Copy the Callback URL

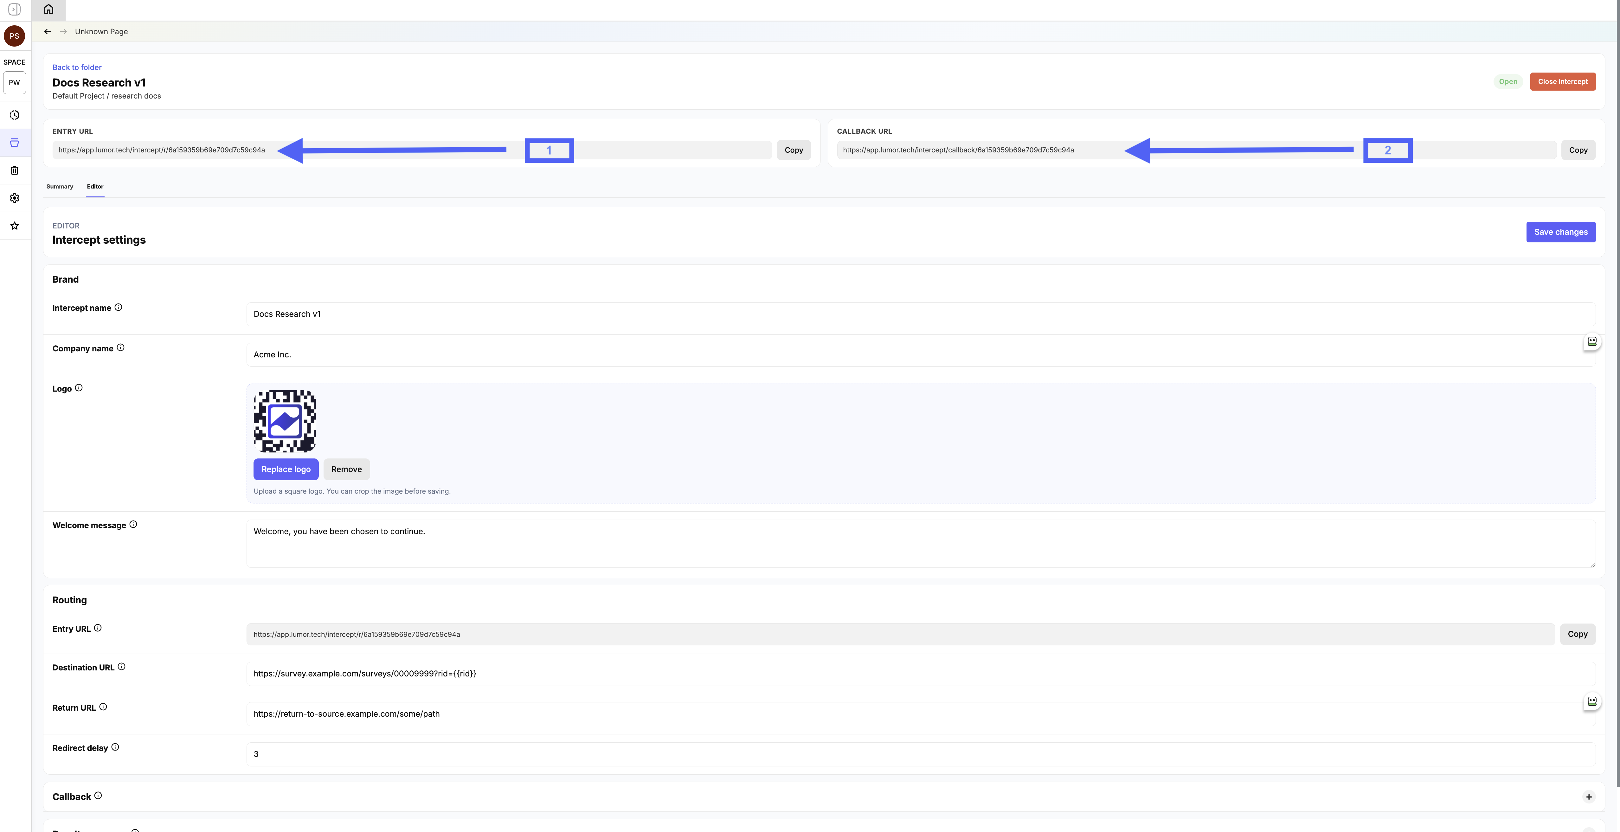click(x=1578, y=150)
